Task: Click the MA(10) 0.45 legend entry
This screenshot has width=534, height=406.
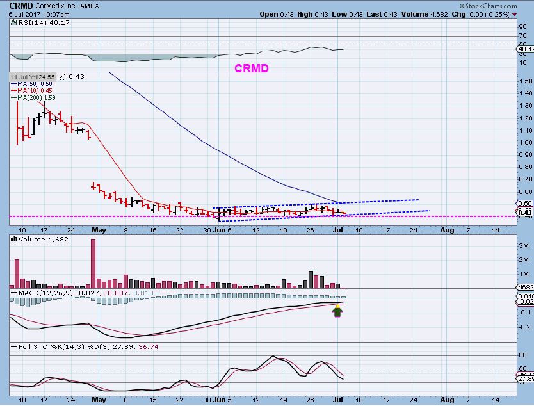Action: 31,90
